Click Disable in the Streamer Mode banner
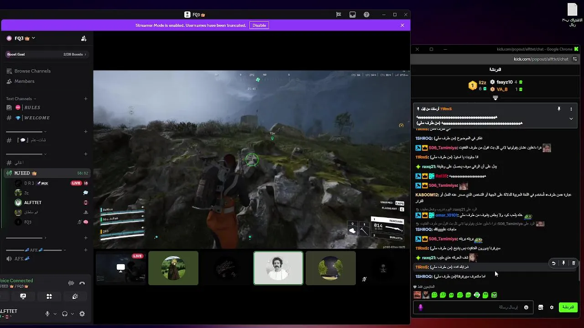 [x=259, y=26]
